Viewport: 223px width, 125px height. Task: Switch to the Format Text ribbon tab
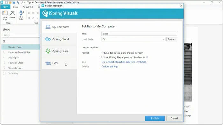[x=28, y=7]
